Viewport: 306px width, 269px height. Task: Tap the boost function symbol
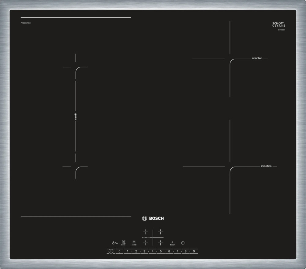tap(172, 243)
